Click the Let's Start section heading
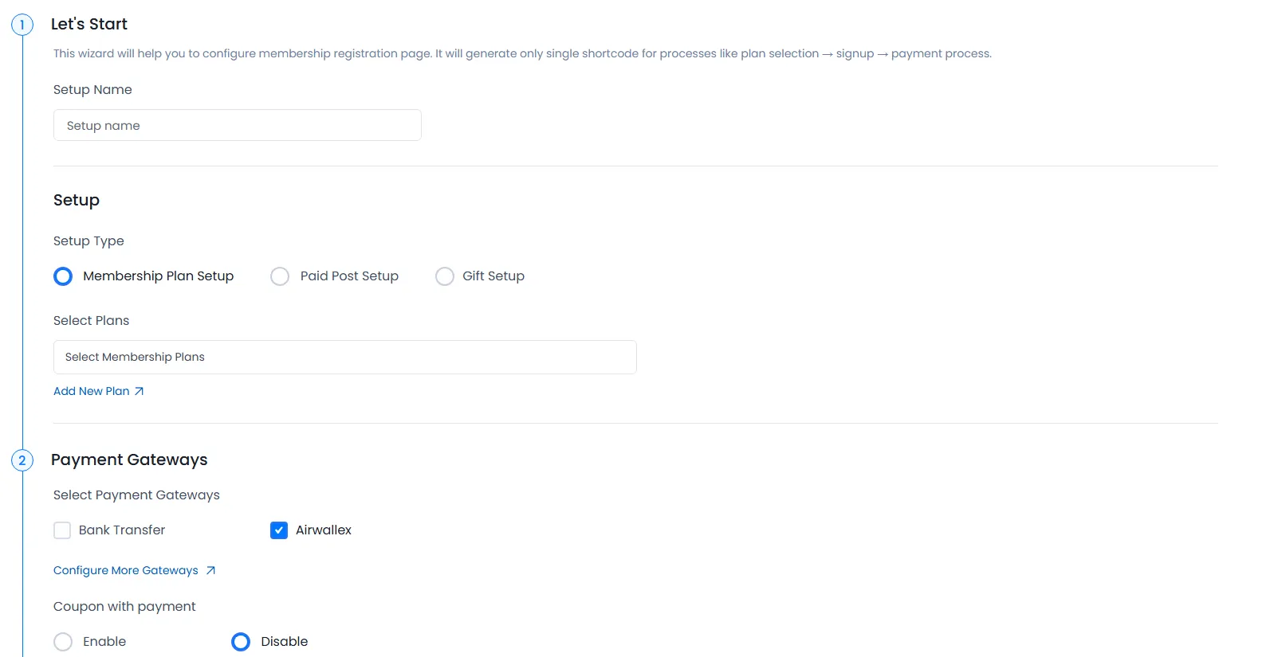 point(88,24)
